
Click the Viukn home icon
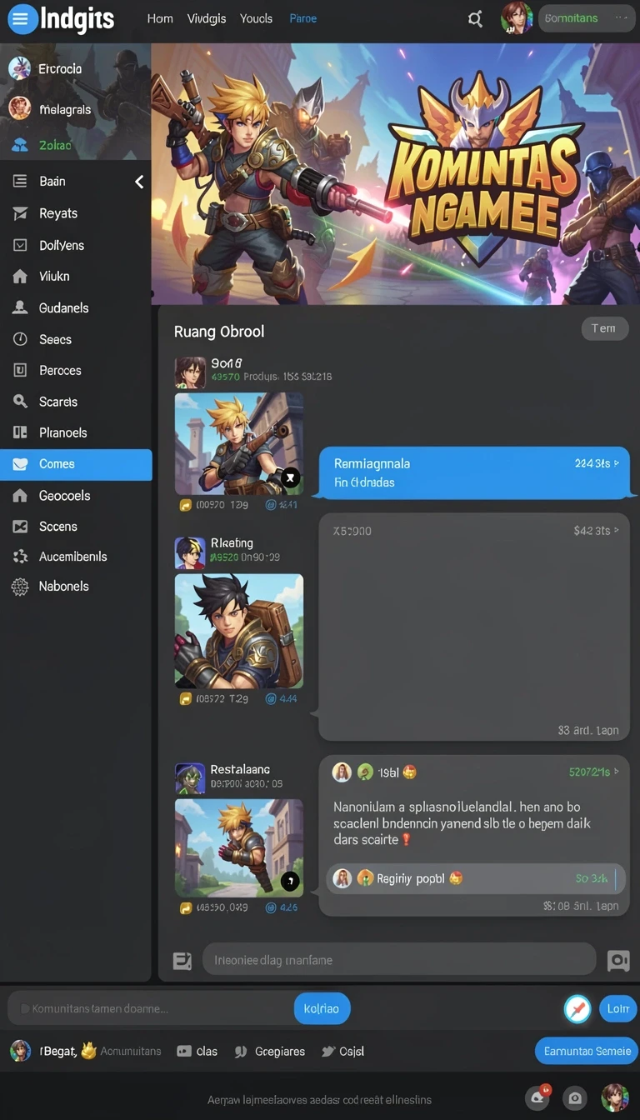20,277
